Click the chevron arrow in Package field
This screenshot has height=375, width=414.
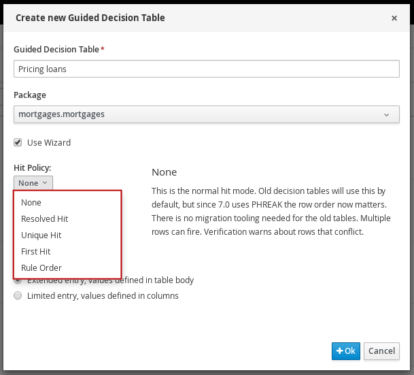pos(386,115)
